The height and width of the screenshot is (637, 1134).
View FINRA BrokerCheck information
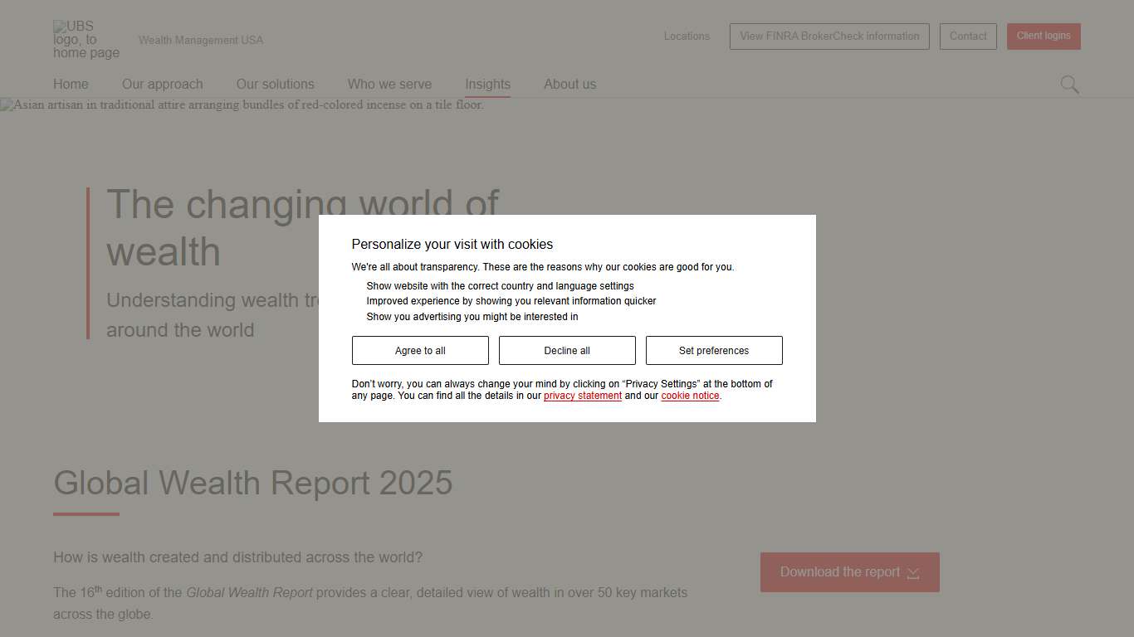[x=829, y=36]
